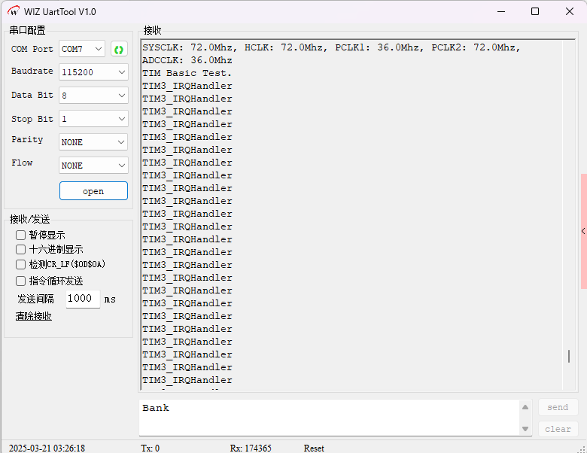
Task: Toggle the 十六进制显示 checkbox
Action: pos(21,249)
